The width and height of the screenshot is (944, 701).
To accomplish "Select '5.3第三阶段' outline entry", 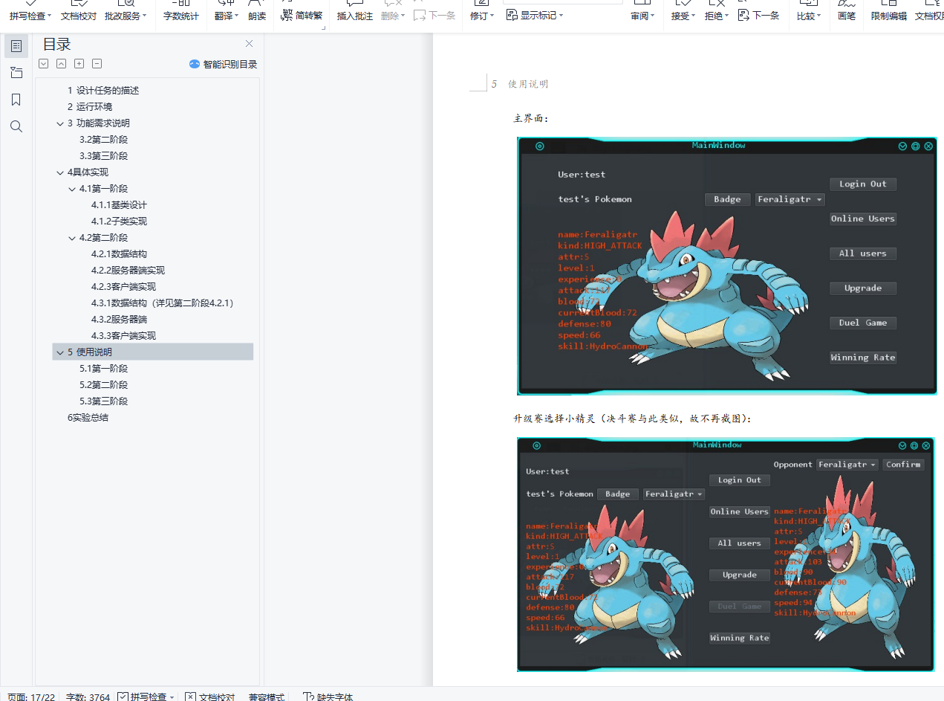I will (104, 401).
